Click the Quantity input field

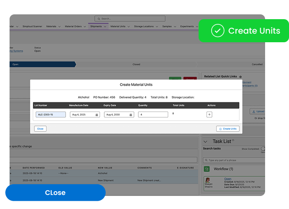point(153,115)
